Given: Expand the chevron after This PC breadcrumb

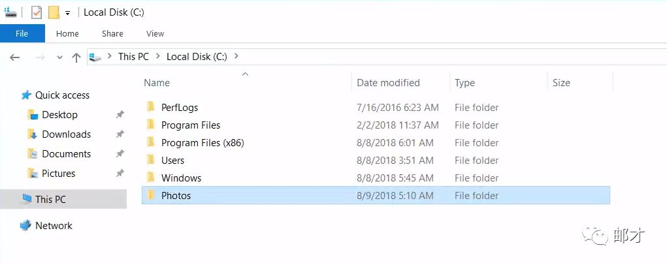Looking at the screenshot, I should pos(157,57).
